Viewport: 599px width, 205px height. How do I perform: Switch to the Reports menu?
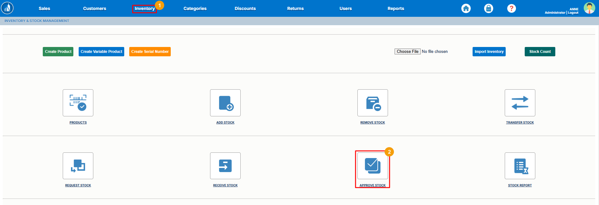pos(396,8)
